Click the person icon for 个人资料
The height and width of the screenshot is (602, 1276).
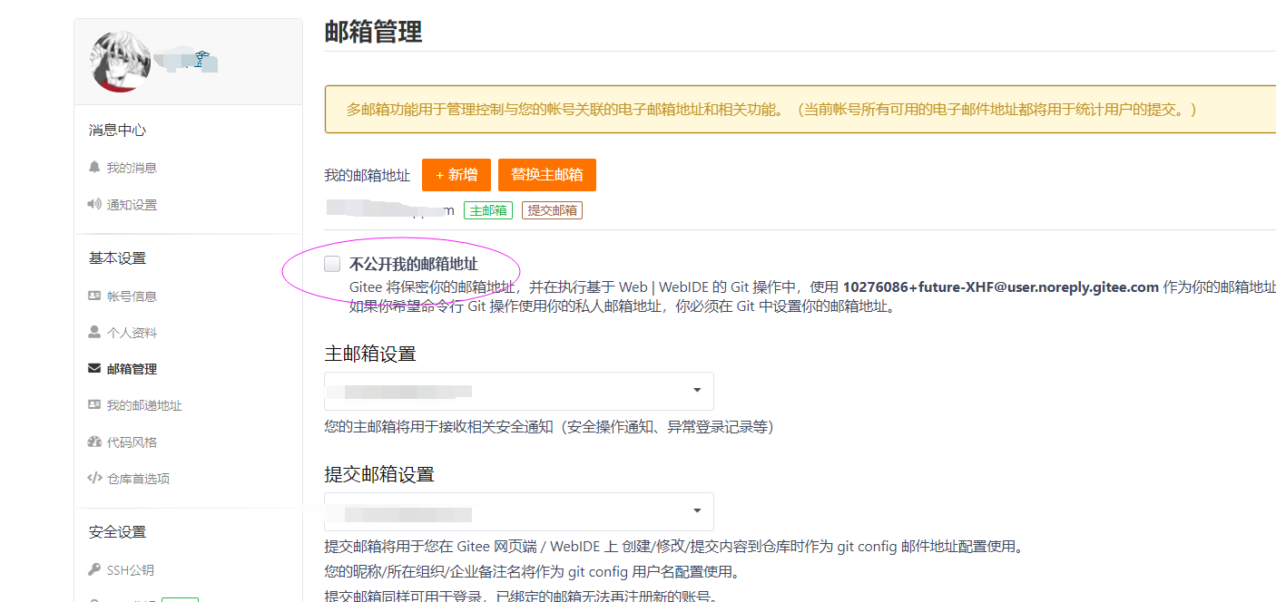point(94,331)
